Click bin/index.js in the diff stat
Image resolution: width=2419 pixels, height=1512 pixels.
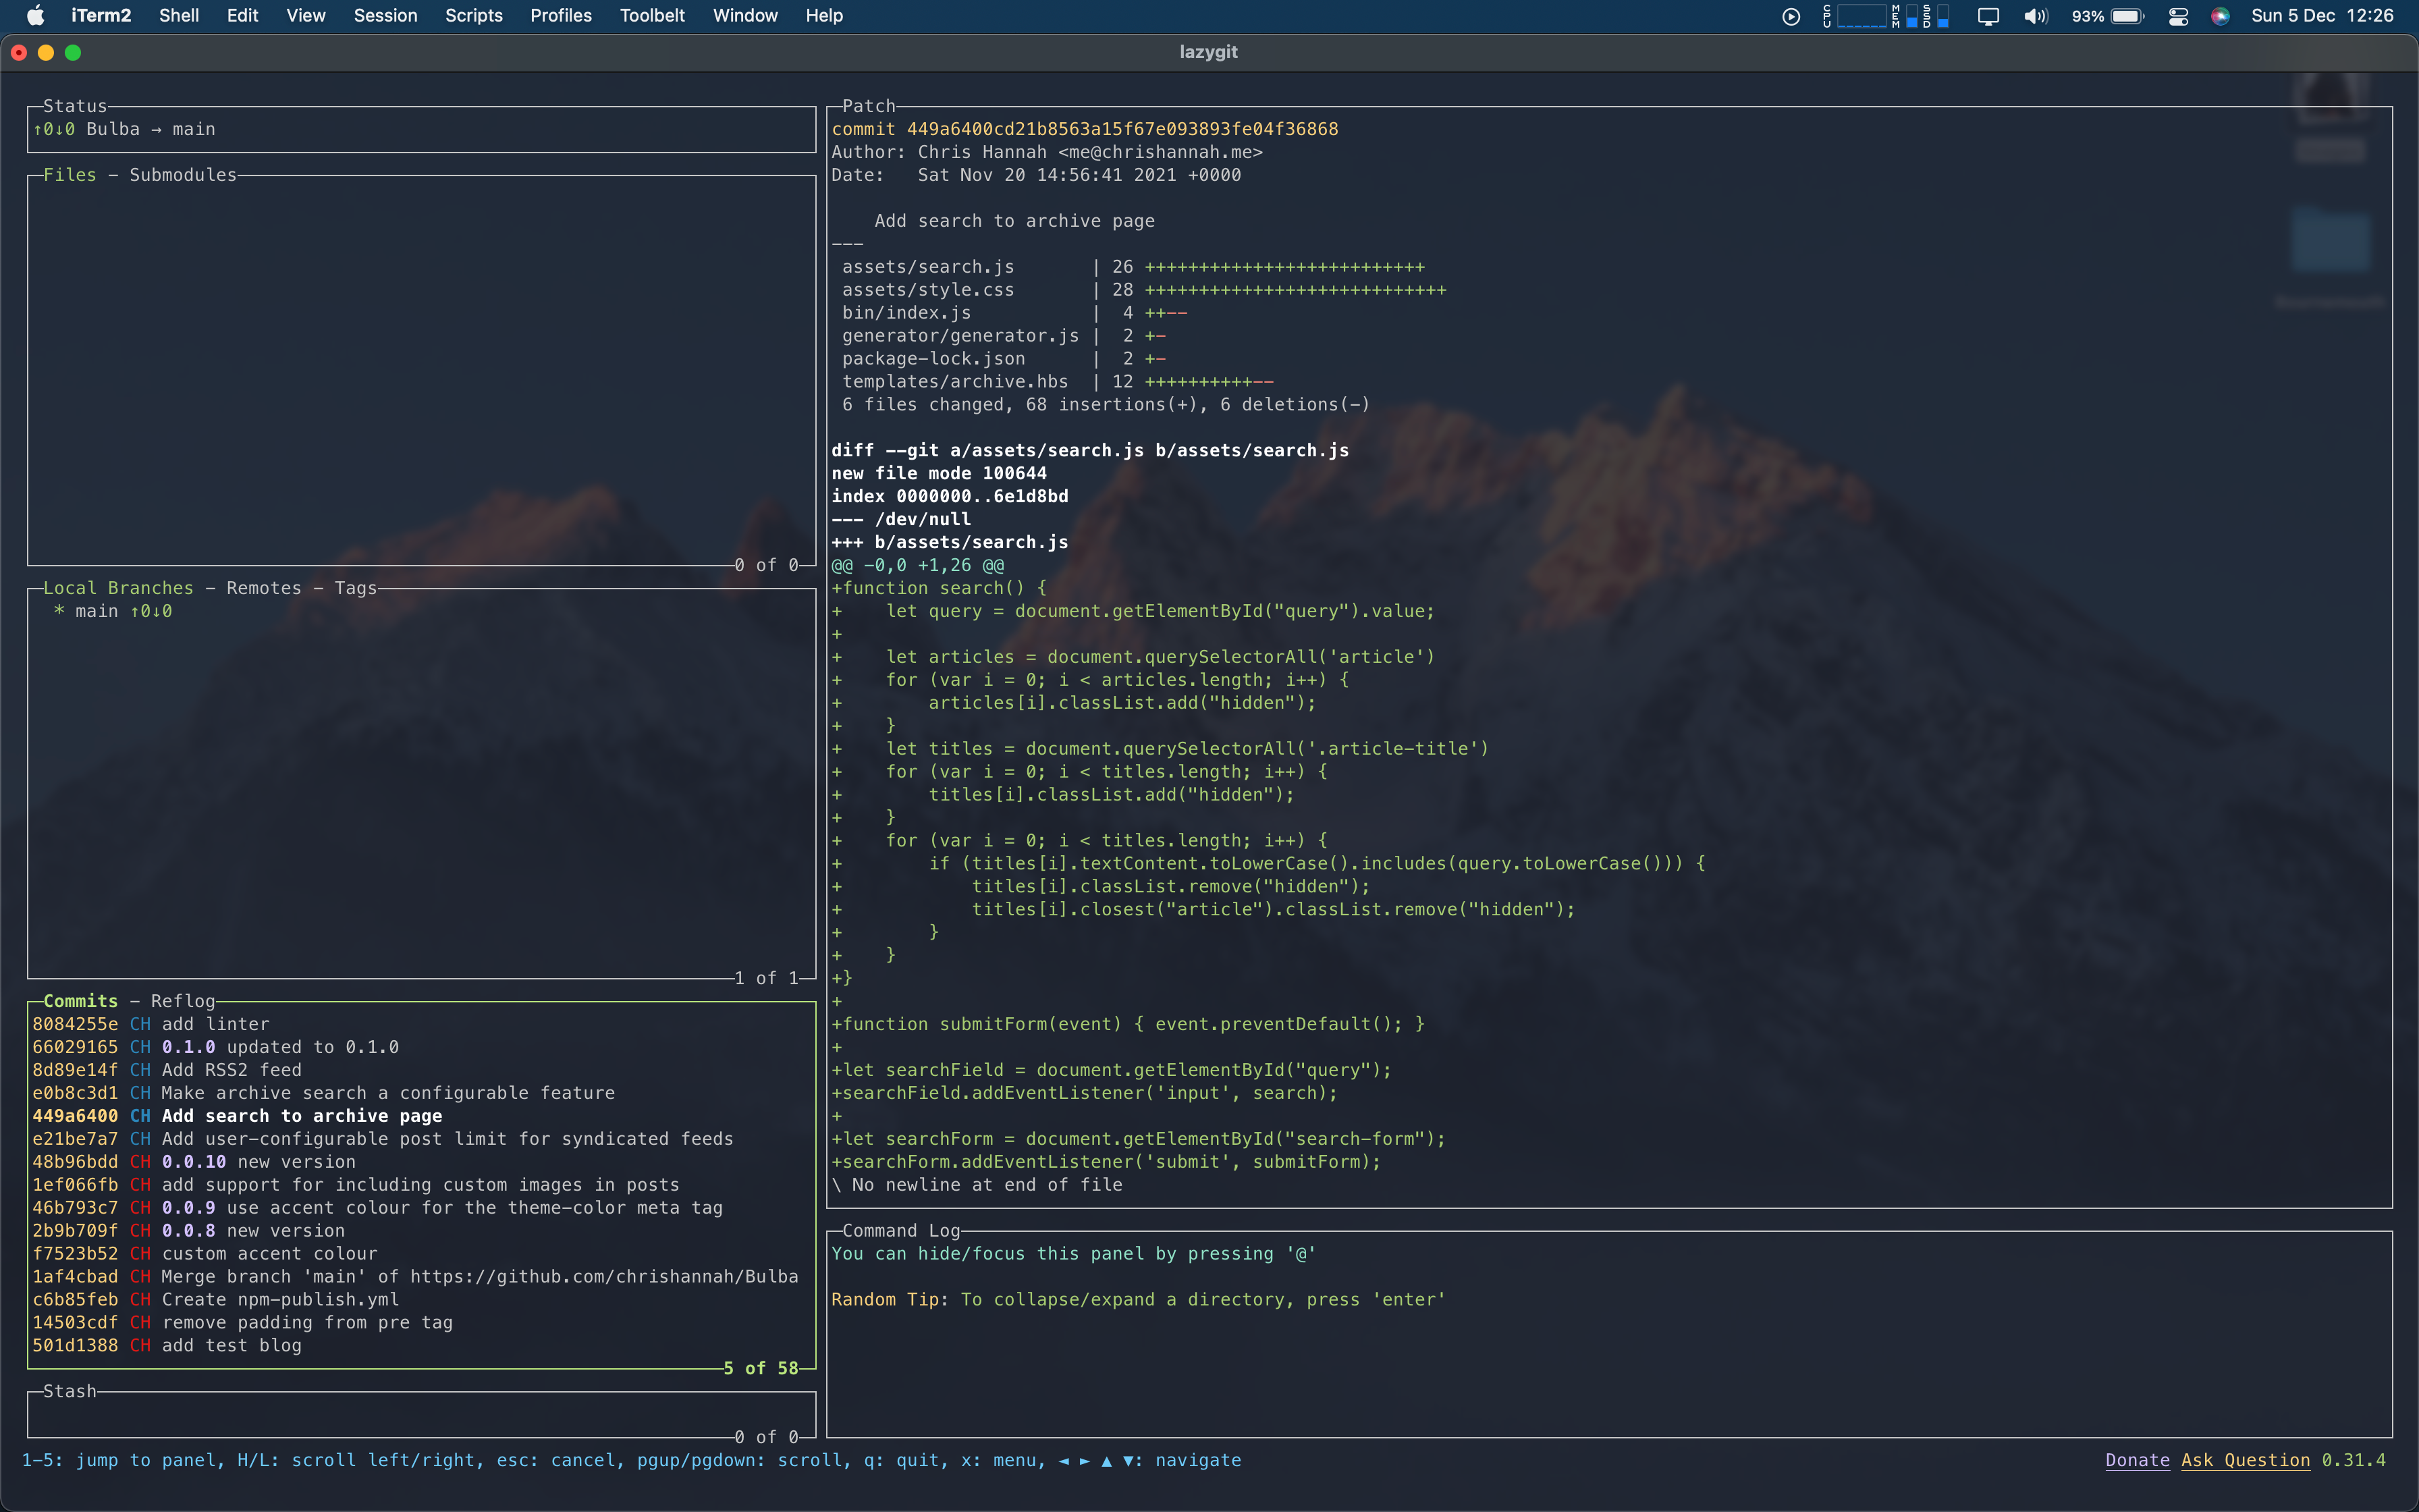coord(906,313)
